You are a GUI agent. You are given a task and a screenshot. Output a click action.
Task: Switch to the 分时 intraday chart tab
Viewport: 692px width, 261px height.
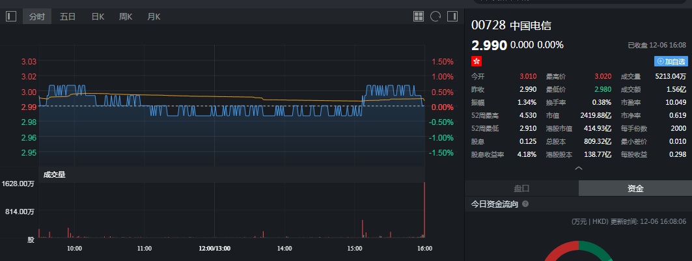[37, 16]
